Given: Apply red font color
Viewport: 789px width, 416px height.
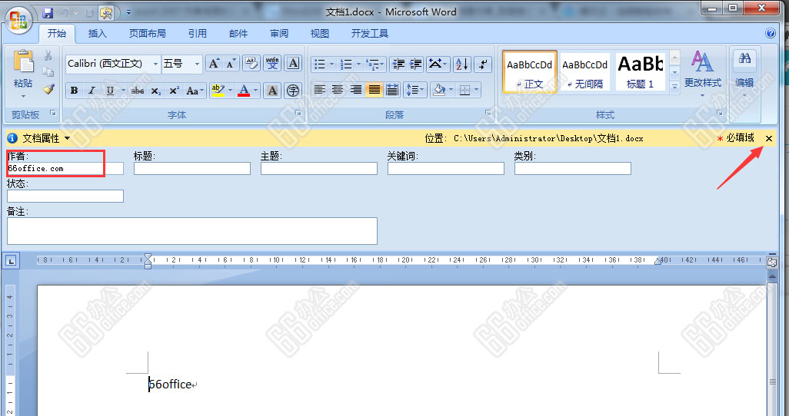Looking at the screenshot, I should 244,91.
